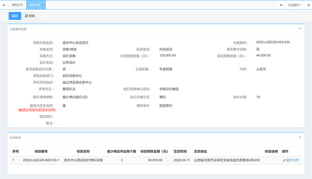312x179 pixels.
Task: Click the tab scroll-left double arrow icon
Action: 4,5
